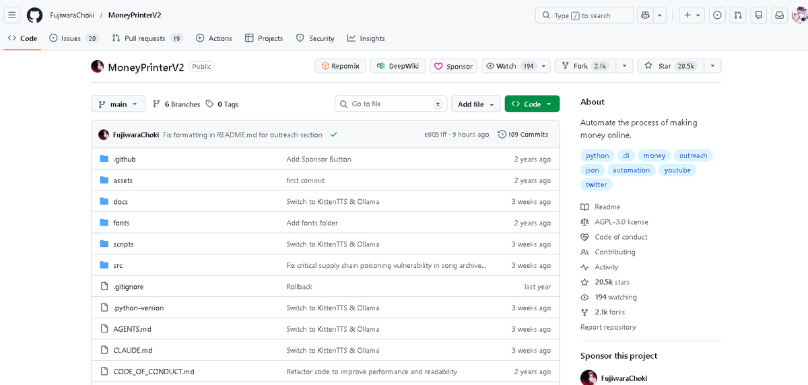Viewport: 808px width, 385px height.
Task: Watch the repository
Action: pyautogui.click(x=509, y=66)
